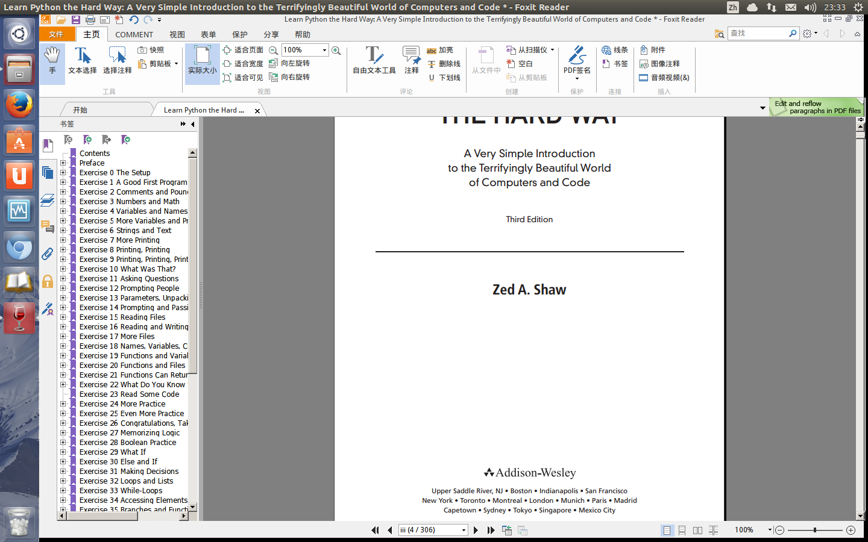Select the Typewriter (自由文本工具) tool
The height and width of the screenshot is (542, 868).
tap(374, 61)
